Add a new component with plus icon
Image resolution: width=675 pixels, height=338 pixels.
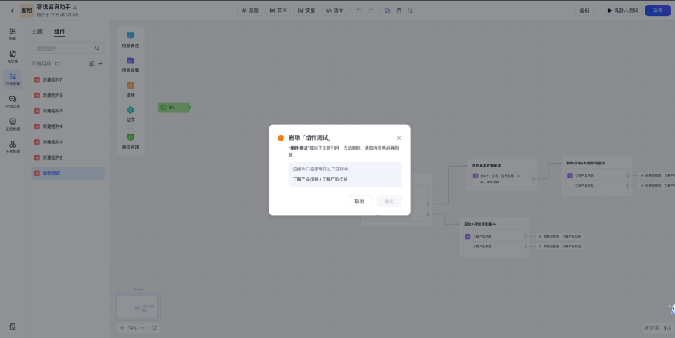pyautogui.click(x=101, y=64)
